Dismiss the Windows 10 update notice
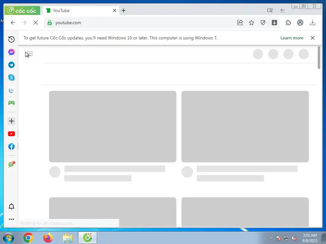 coord(313,38)
